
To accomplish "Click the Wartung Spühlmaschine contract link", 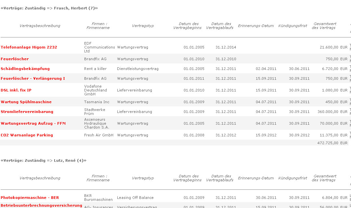I will tap(26, 102).
